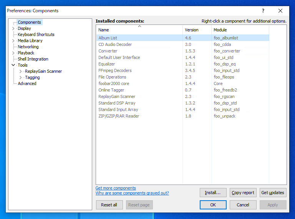295x219 pixels.
Task: Select the Album List component row
Action: [x=183, y=38]
